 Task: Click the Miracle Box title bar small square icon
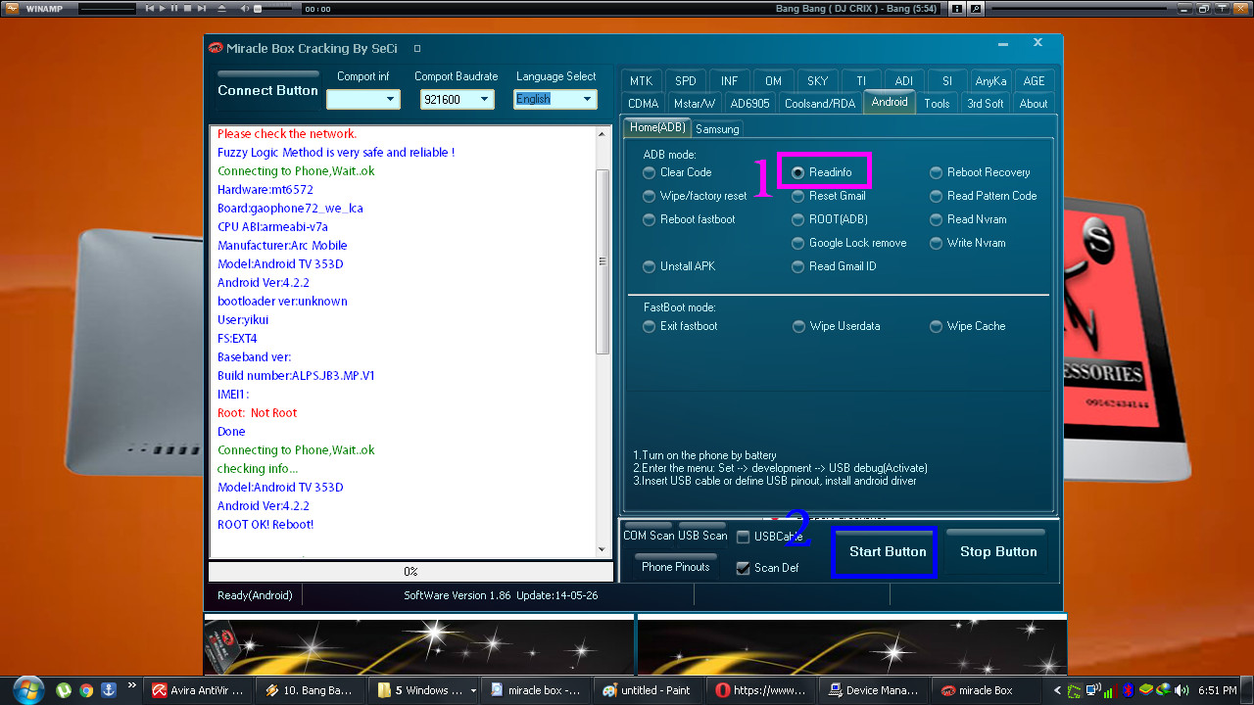(x=417, y=48)
